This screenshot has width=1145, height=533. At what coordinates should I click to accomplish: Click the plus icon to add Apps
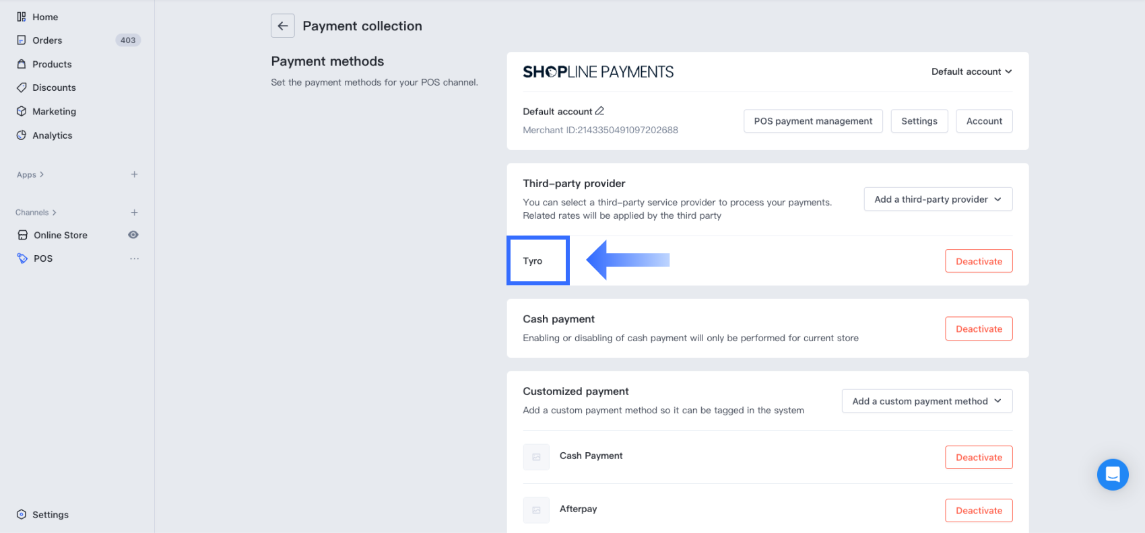pyautogui.click(x=135, y=174)
